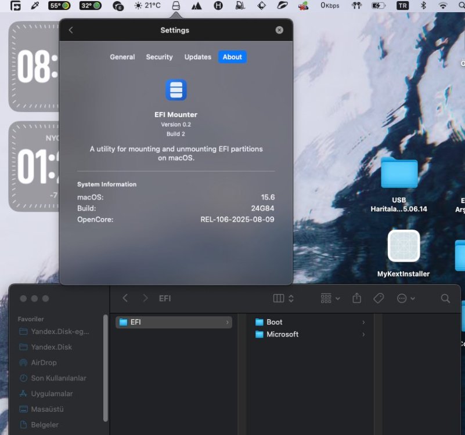
Task: Click the Favoriler sidebar section header
Action: pos(31,319)
